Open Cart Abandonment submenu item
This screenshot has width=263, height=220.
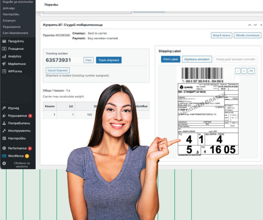pos(15,33)
